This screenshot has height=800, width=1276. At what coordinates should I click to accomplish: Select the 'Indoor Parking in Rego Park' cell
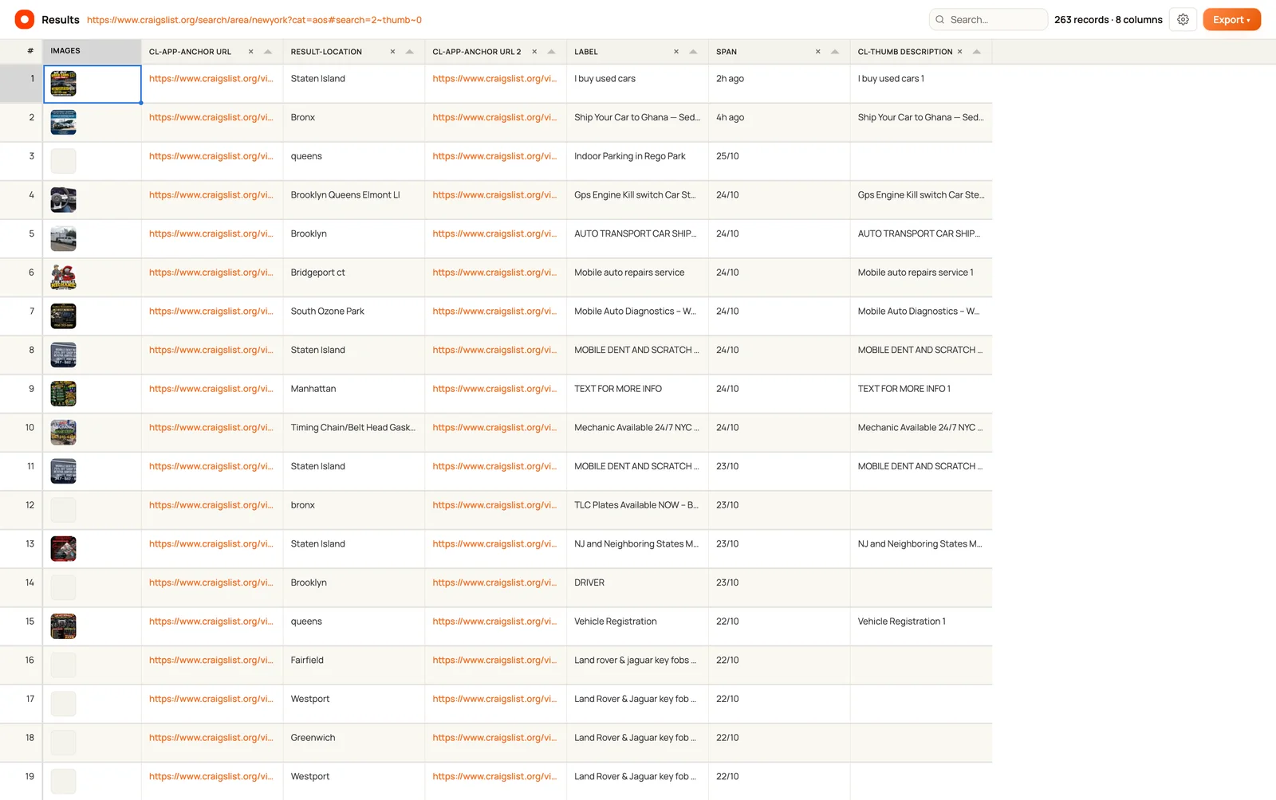(x=637, y=161)
